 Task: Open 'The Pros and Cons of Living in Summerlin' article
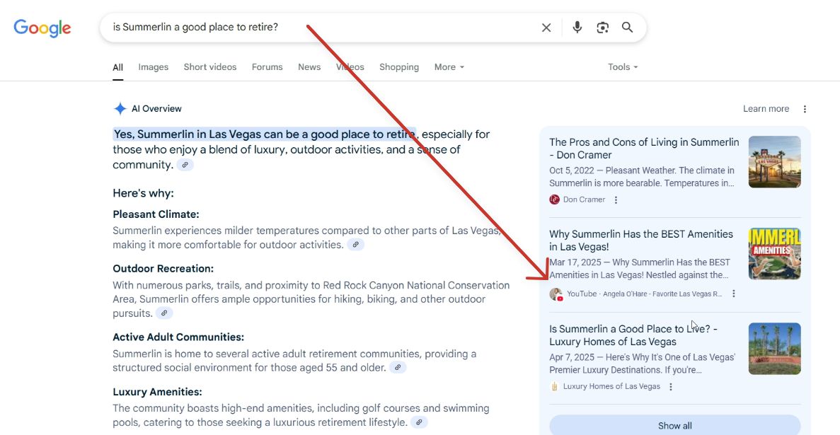click(644, 149)
